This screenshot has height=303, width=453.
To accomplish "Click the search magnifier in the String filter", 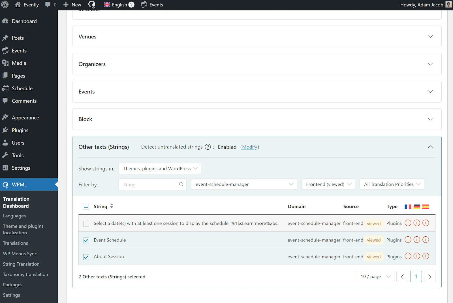I will pyautogui.click(x=181, y=184).
